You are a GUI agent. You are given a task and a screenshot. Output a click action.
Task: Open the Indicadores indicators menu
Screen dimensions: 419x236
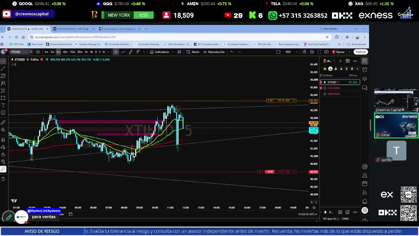(159, 52)
